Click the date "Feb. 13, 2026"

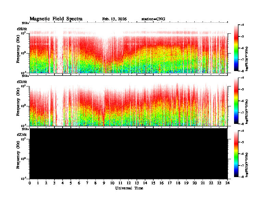[114, 19]
